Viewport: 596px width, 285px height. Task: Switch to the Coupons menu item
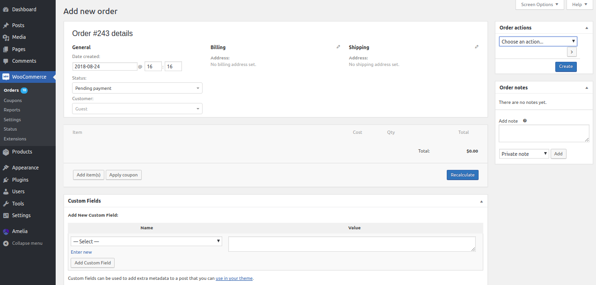coord(13,100)
